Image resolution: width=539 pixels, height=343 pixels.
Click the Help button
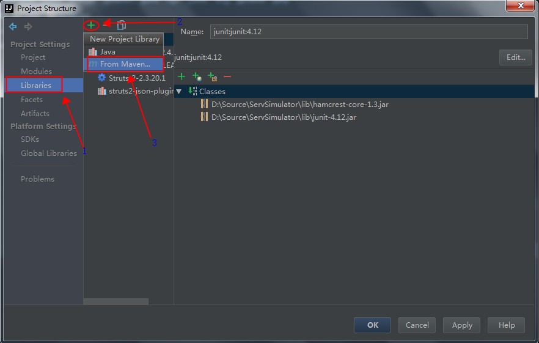(507, 325)
